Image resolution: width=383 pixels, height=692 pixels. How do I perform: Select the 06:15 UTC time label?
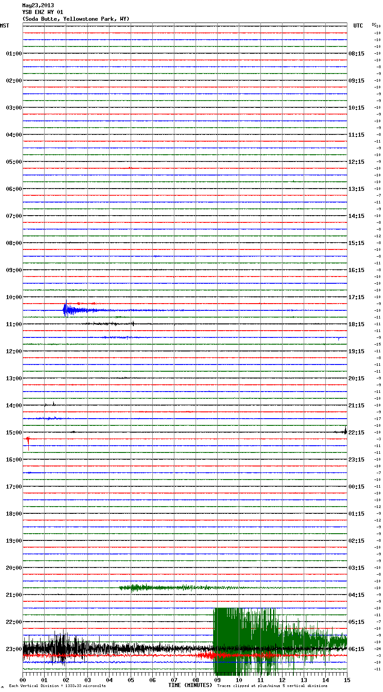pyautogui.click(x=356, y=649)
